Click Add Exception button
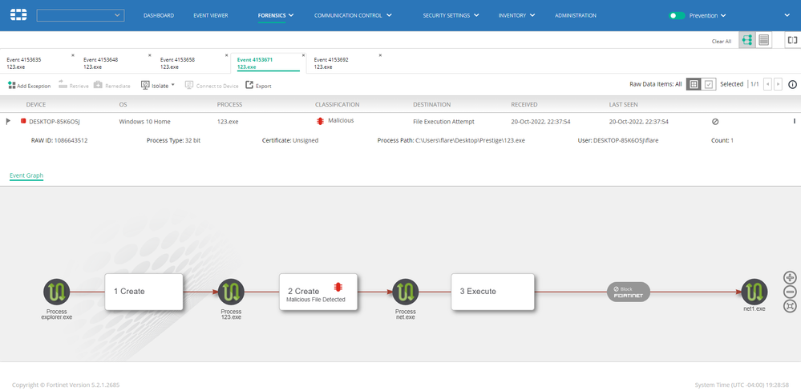Screen dimensions: 801x391 [29, 85]
